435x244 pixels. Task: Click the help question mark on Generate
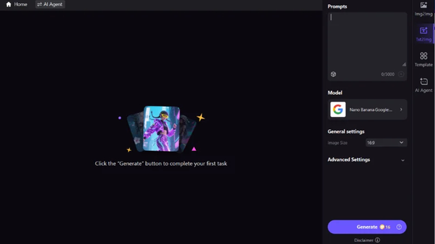(x=399, y=227)
